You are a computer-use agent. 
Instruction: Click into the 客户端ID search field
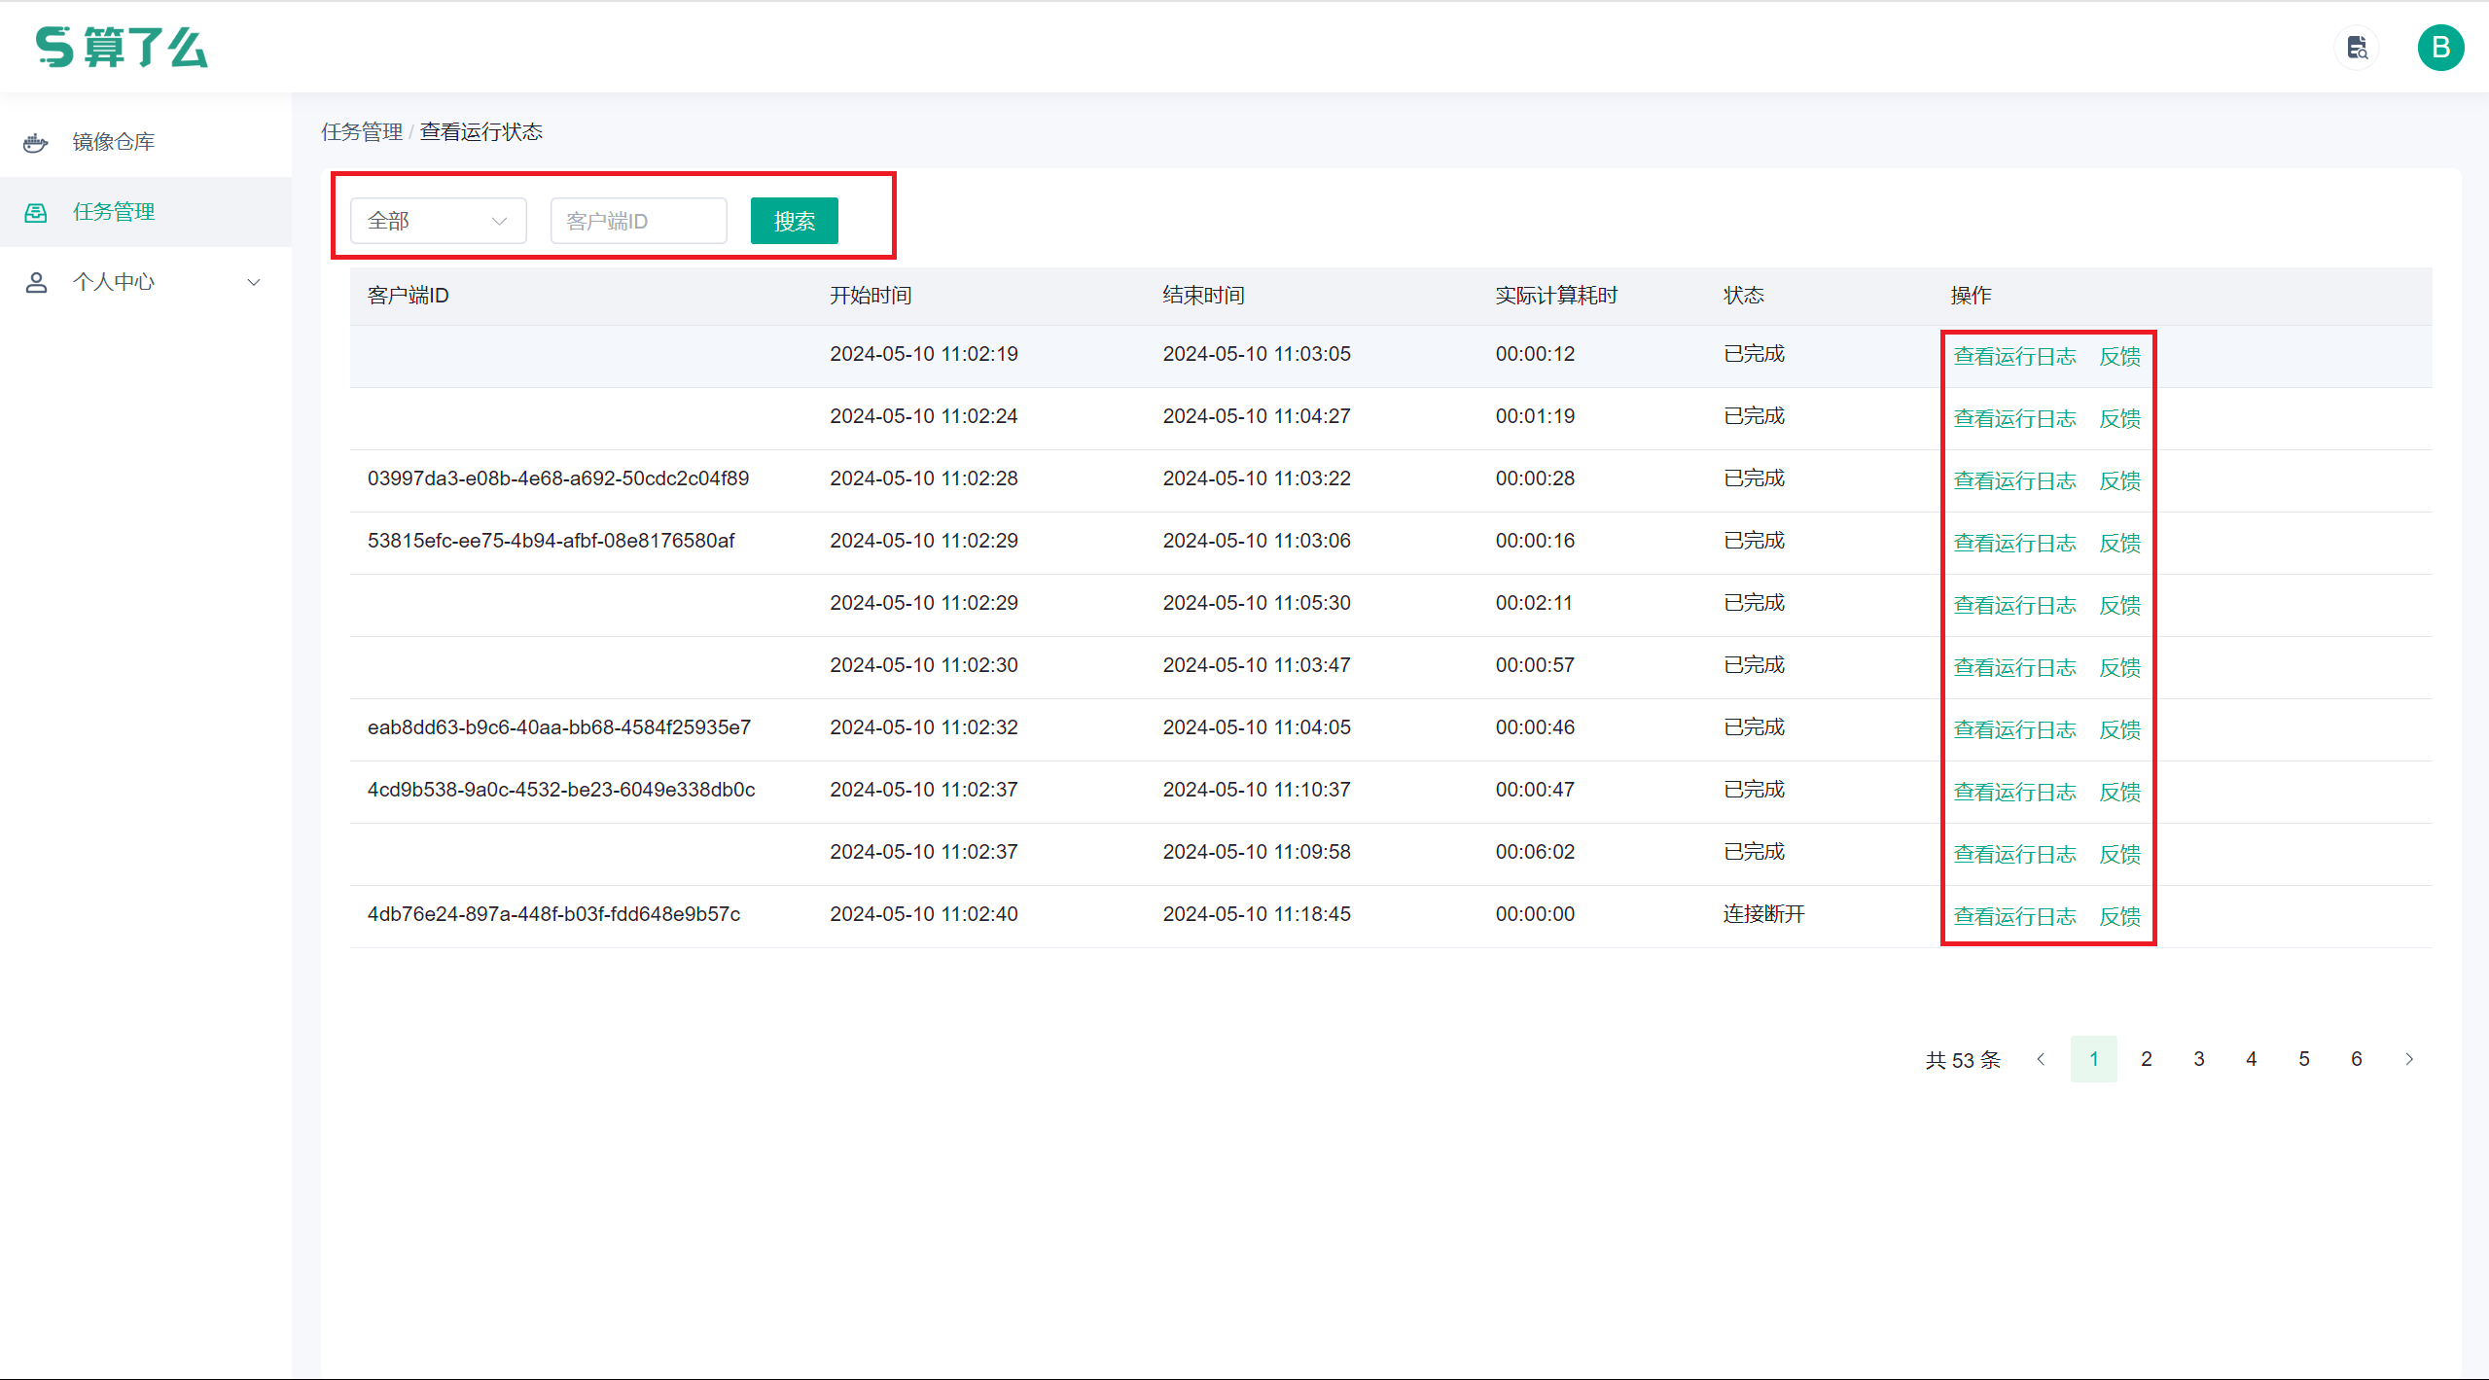638,221
